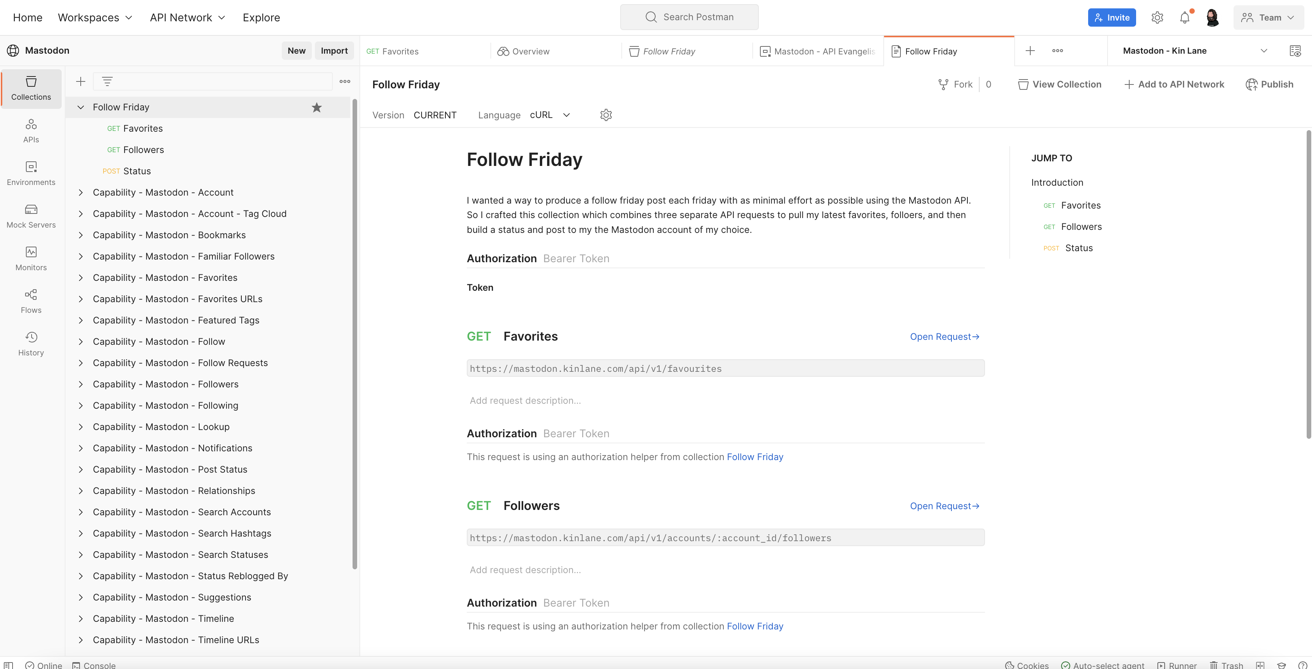Open the API Network dropdown menu
This screenshot has height=669, width=1312.
(x=187, y=17)
